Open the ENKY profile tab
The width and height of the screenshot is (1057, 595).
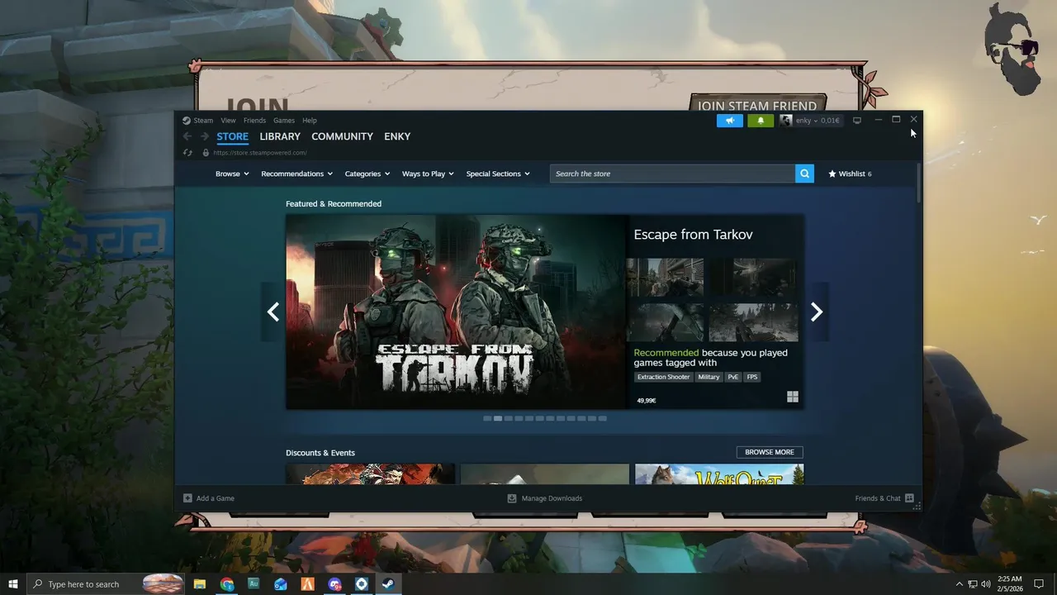397,136
